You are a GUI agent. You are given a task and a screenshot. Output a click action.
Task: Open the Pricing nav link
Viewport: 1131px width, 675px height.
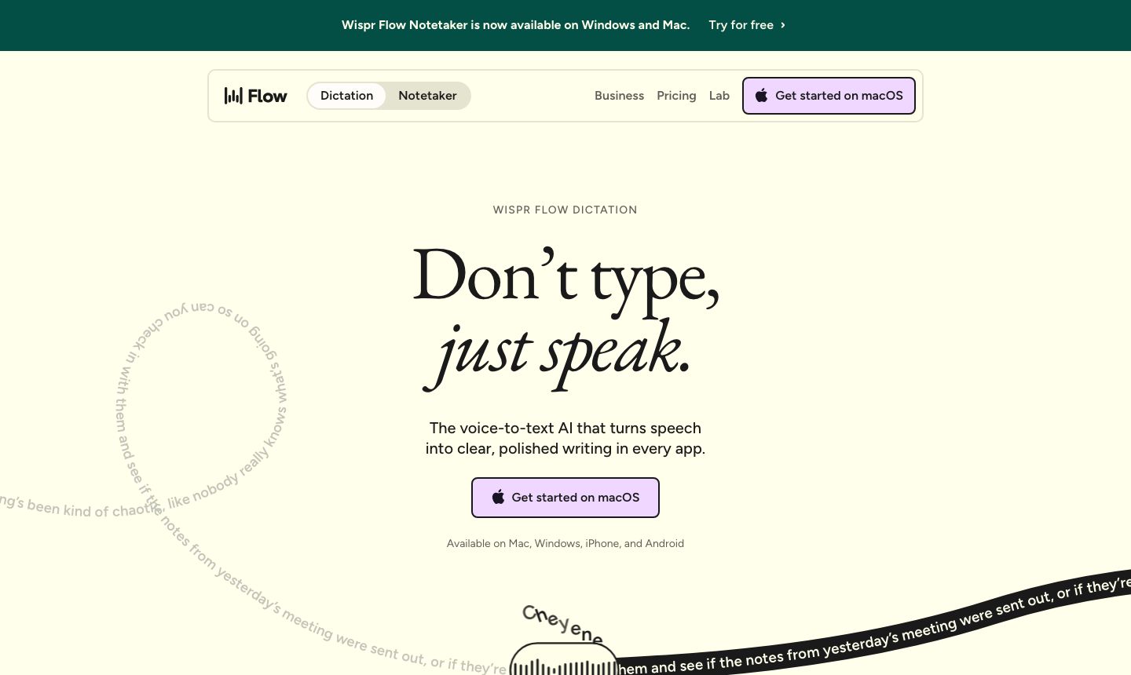point(676,96)
